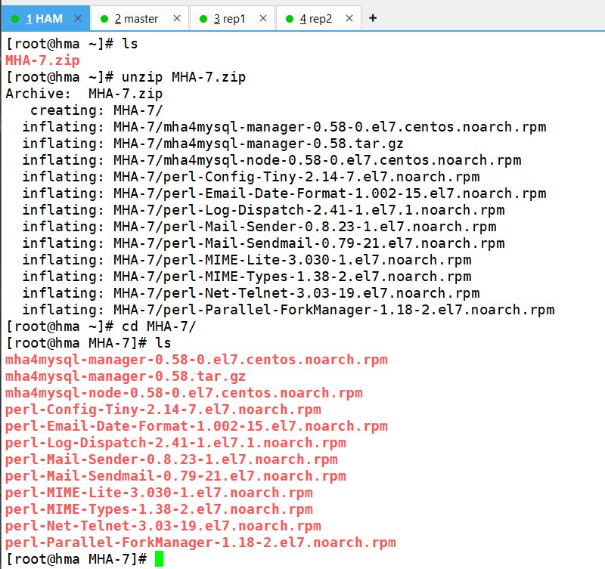
Task: Close the 4 rep2 tab
Action: 349,18
